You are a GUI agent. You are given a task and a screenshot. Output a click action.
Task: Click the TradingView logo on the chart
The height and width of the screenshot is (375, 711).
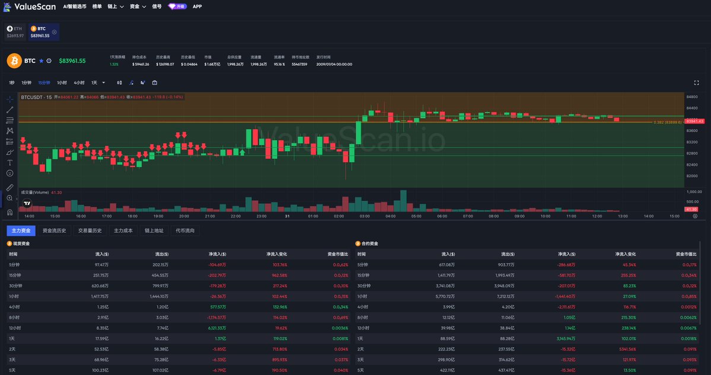(27, 204)
